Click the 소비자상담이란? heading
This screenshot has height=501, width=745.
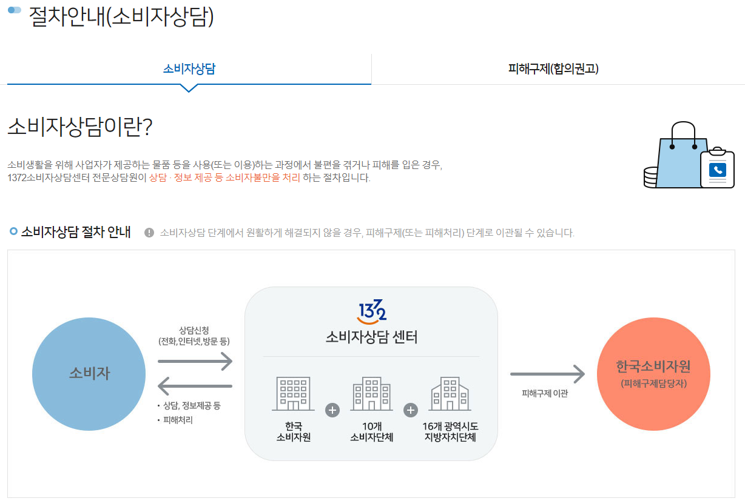(80, 126)
